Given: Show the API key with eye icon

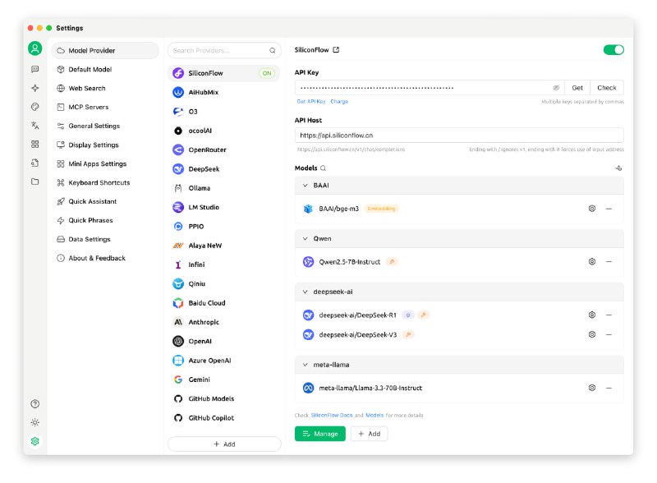Looking at the screenshot, I should pyautogui.click(x=556, y=88).
